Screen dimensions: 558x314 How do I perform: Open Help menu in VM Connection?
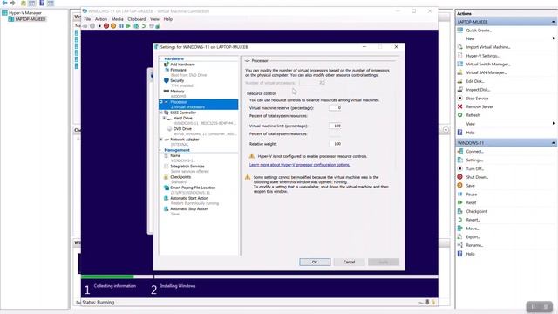point(168,19)
